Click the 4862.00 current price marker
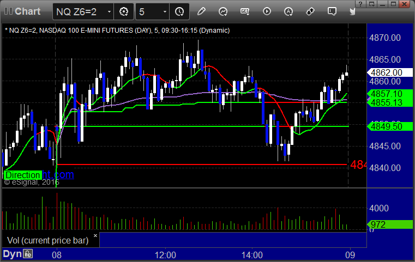This screenshot has width=415, height=262. pos(389,72)
